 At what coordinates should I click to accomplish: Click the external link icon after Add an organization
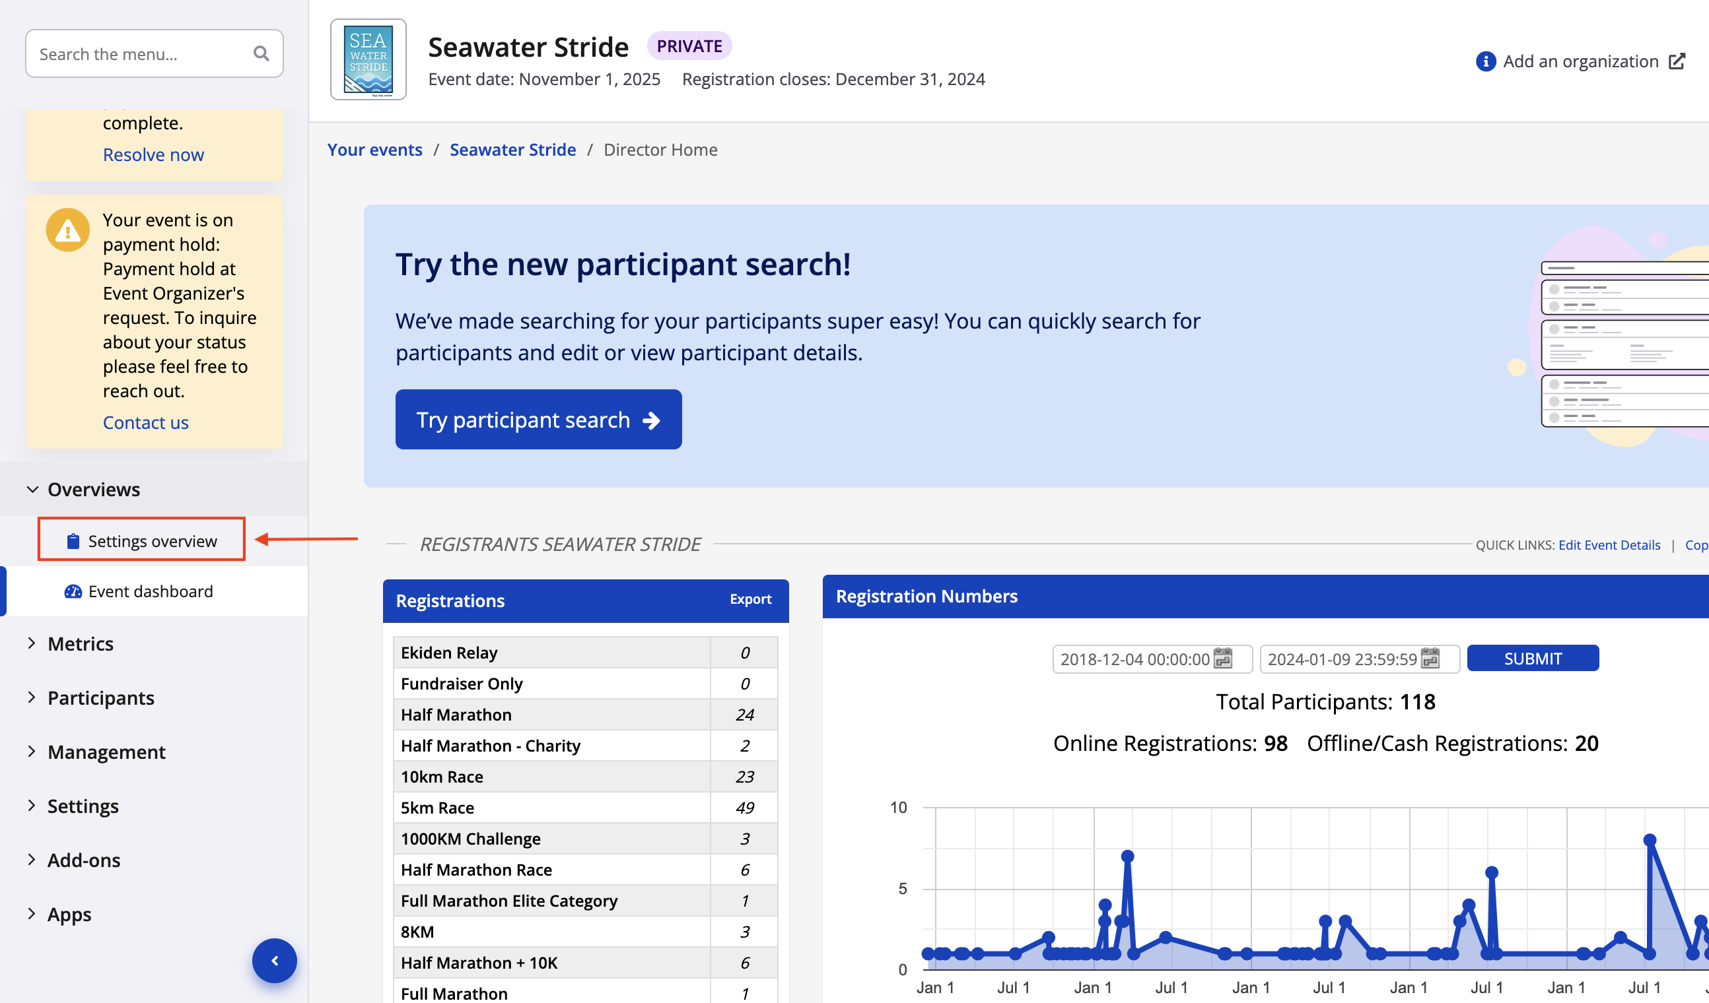[x=1677, y=61]
